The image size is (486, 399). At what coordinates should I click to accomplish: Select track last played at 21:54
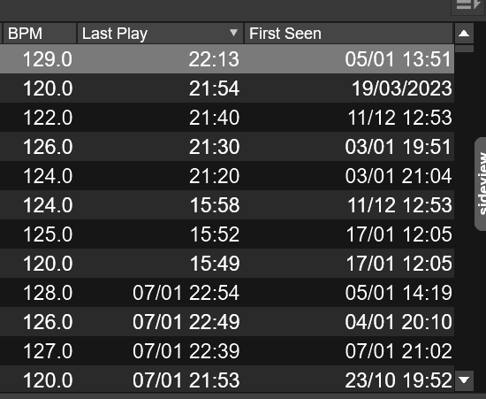[x=227, y=88]
